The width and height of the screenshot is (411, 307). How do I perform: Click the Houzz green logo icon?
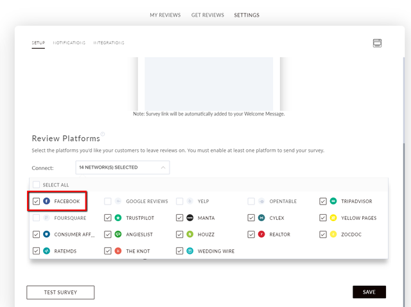point(190,235)
